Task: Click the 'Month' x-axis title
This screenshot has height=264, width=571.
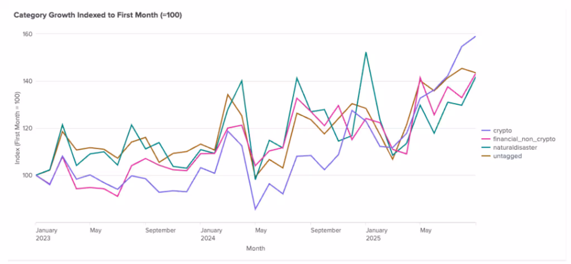Action: click(255, 248)
